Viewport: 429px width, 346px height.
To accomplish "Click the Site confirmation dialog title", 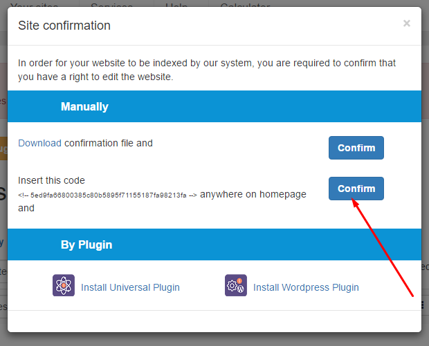I will (64, 26).
